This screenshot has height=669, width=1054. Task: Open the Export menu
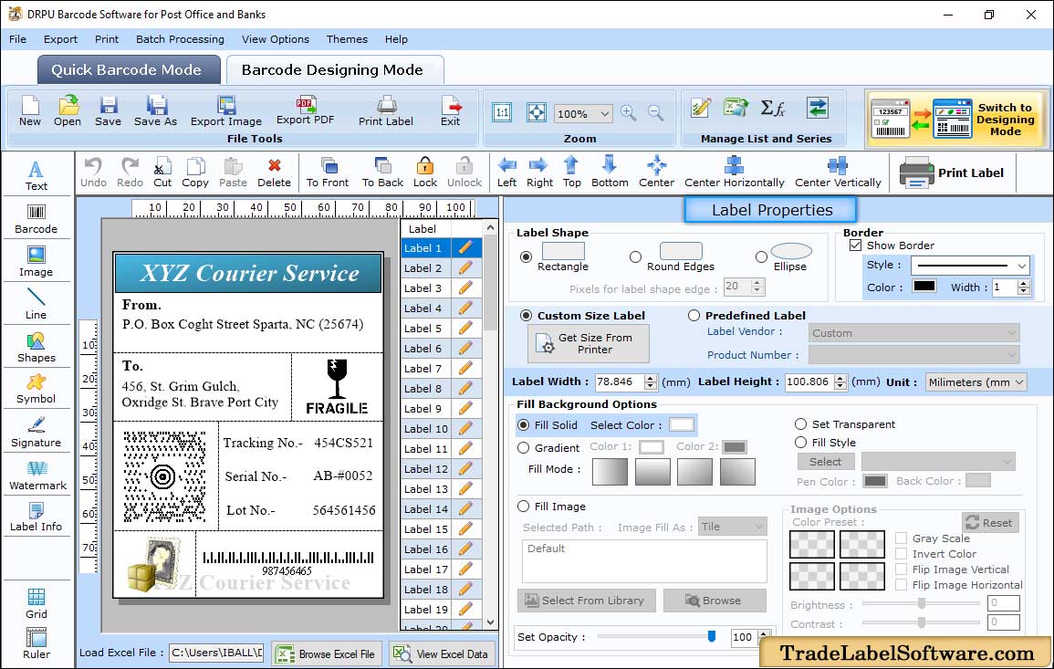(60, 39)
